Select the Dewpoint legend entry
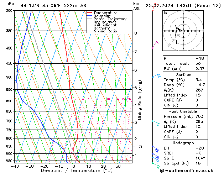 pos(104,16)
